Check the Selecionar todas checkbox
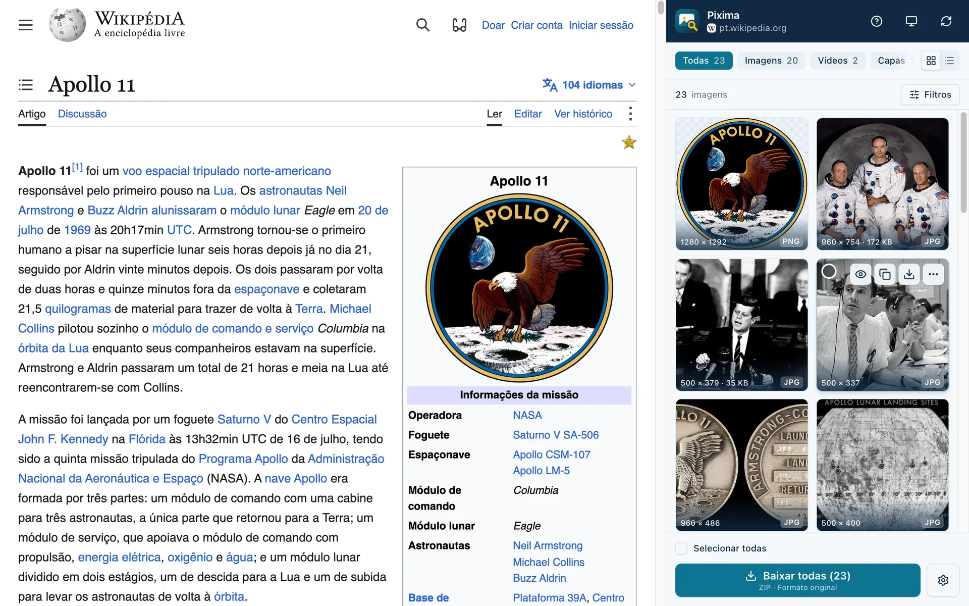 (681, 548)
